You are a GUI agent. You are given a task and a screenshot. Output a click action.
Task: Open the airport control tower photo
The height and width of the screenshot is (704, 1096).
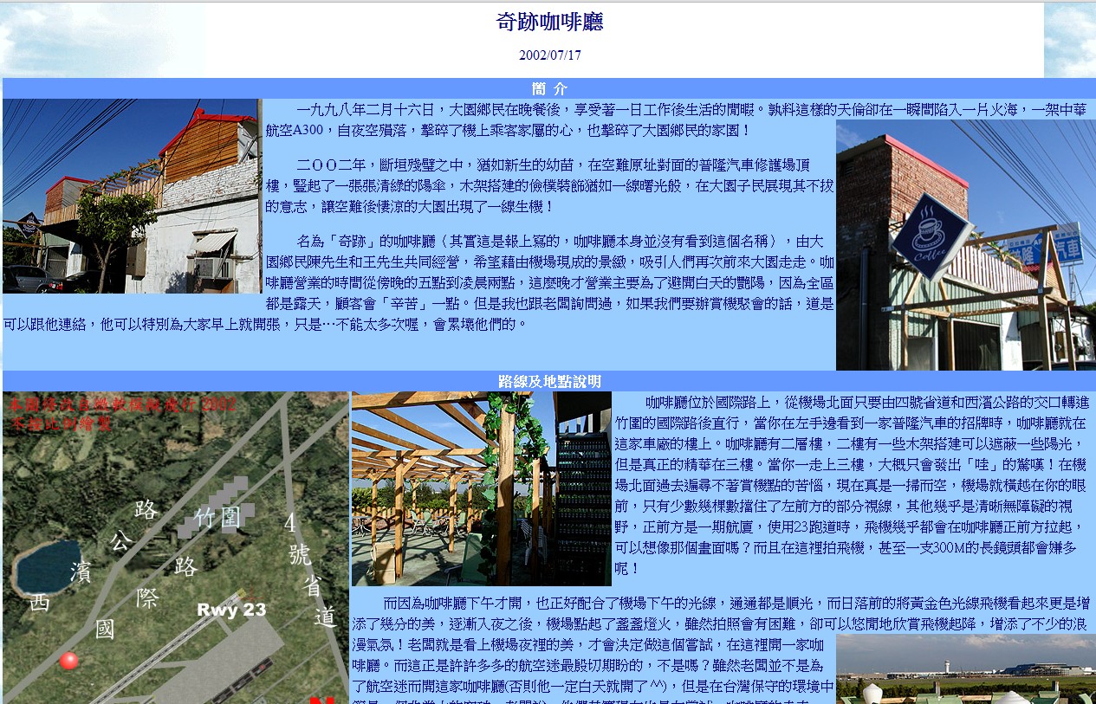click(x=965, y=668)
